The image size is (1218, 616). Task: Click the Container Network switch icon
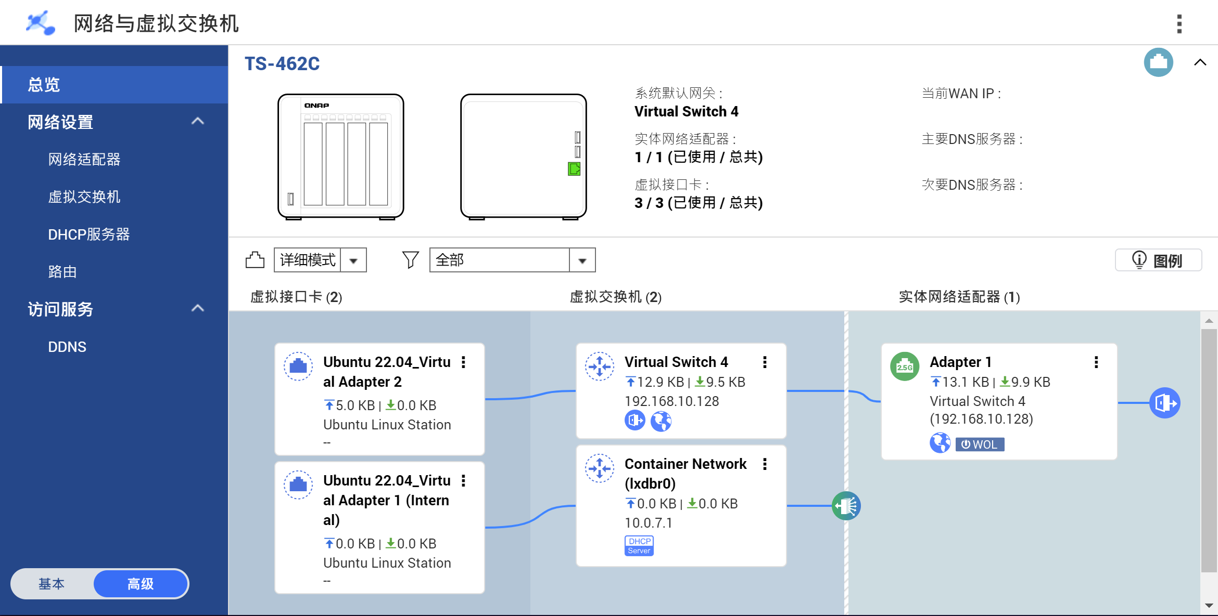[x=600, y=468]
